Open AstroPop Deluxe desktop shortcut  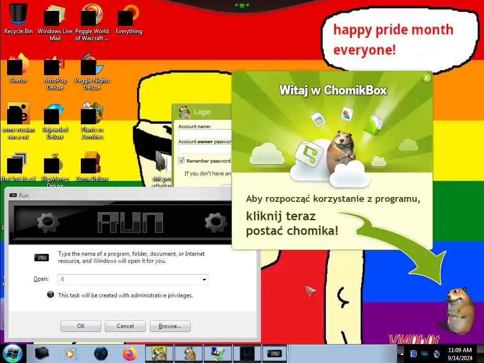pyautogui.click(x=55, y=72)
